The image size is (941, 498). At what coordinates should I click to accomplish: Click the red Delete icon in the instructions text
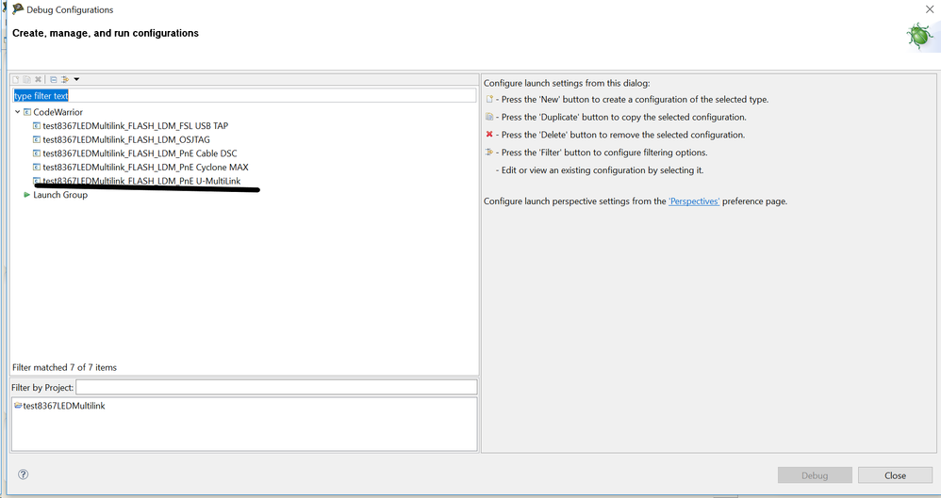[489, 135]
